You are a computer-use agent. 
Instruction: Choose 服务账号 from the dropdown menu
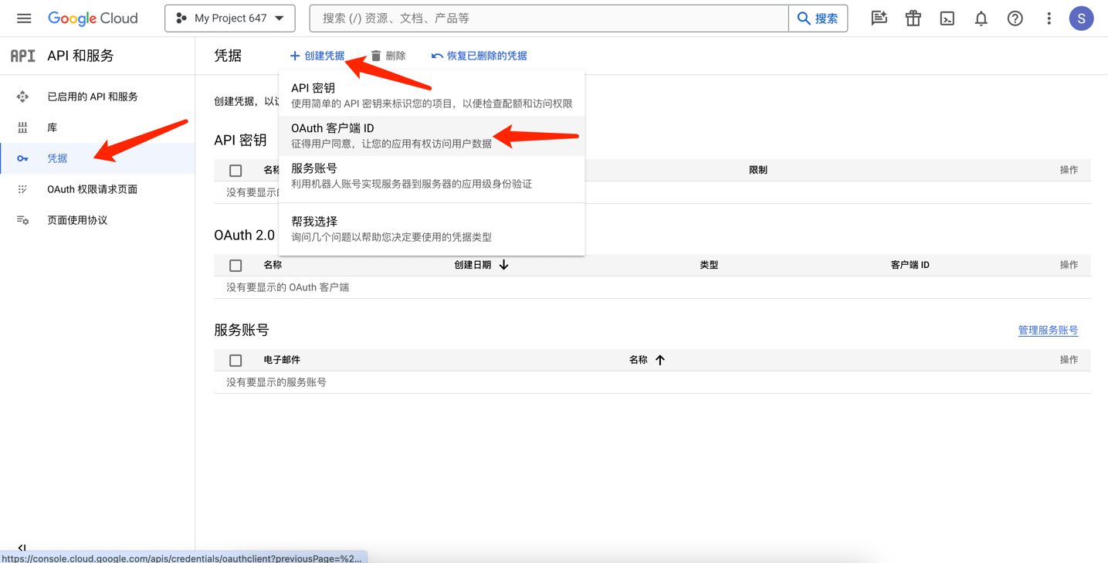point(432,176)
